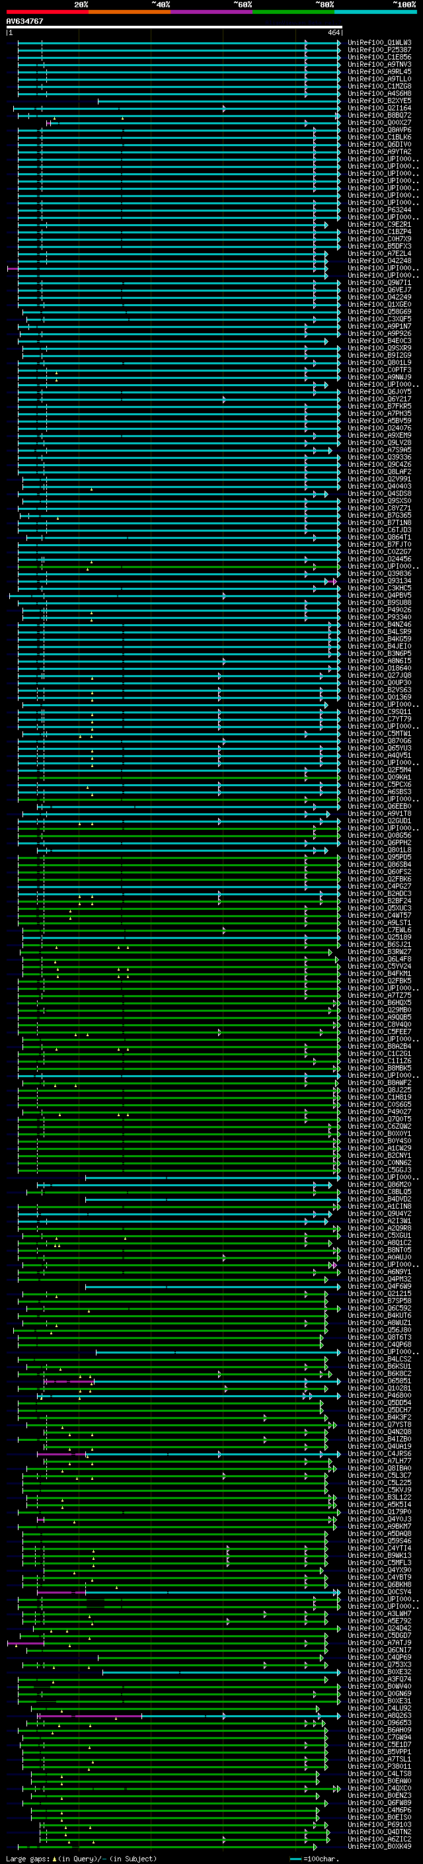Click the red 20% identity legend segment

47,13
